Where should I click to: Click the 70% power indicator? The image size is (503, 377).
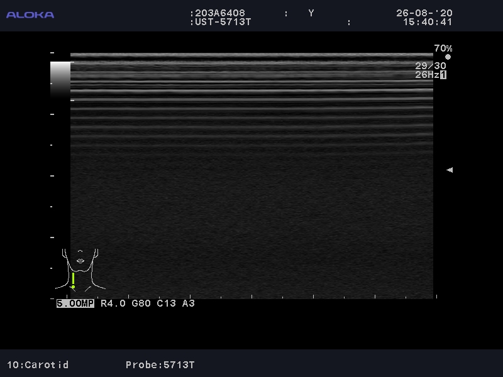443,48
